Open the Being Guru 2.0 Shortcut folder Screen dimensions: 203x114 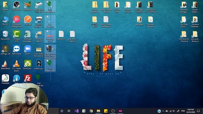pyautogui.click(x=151, y=7)
